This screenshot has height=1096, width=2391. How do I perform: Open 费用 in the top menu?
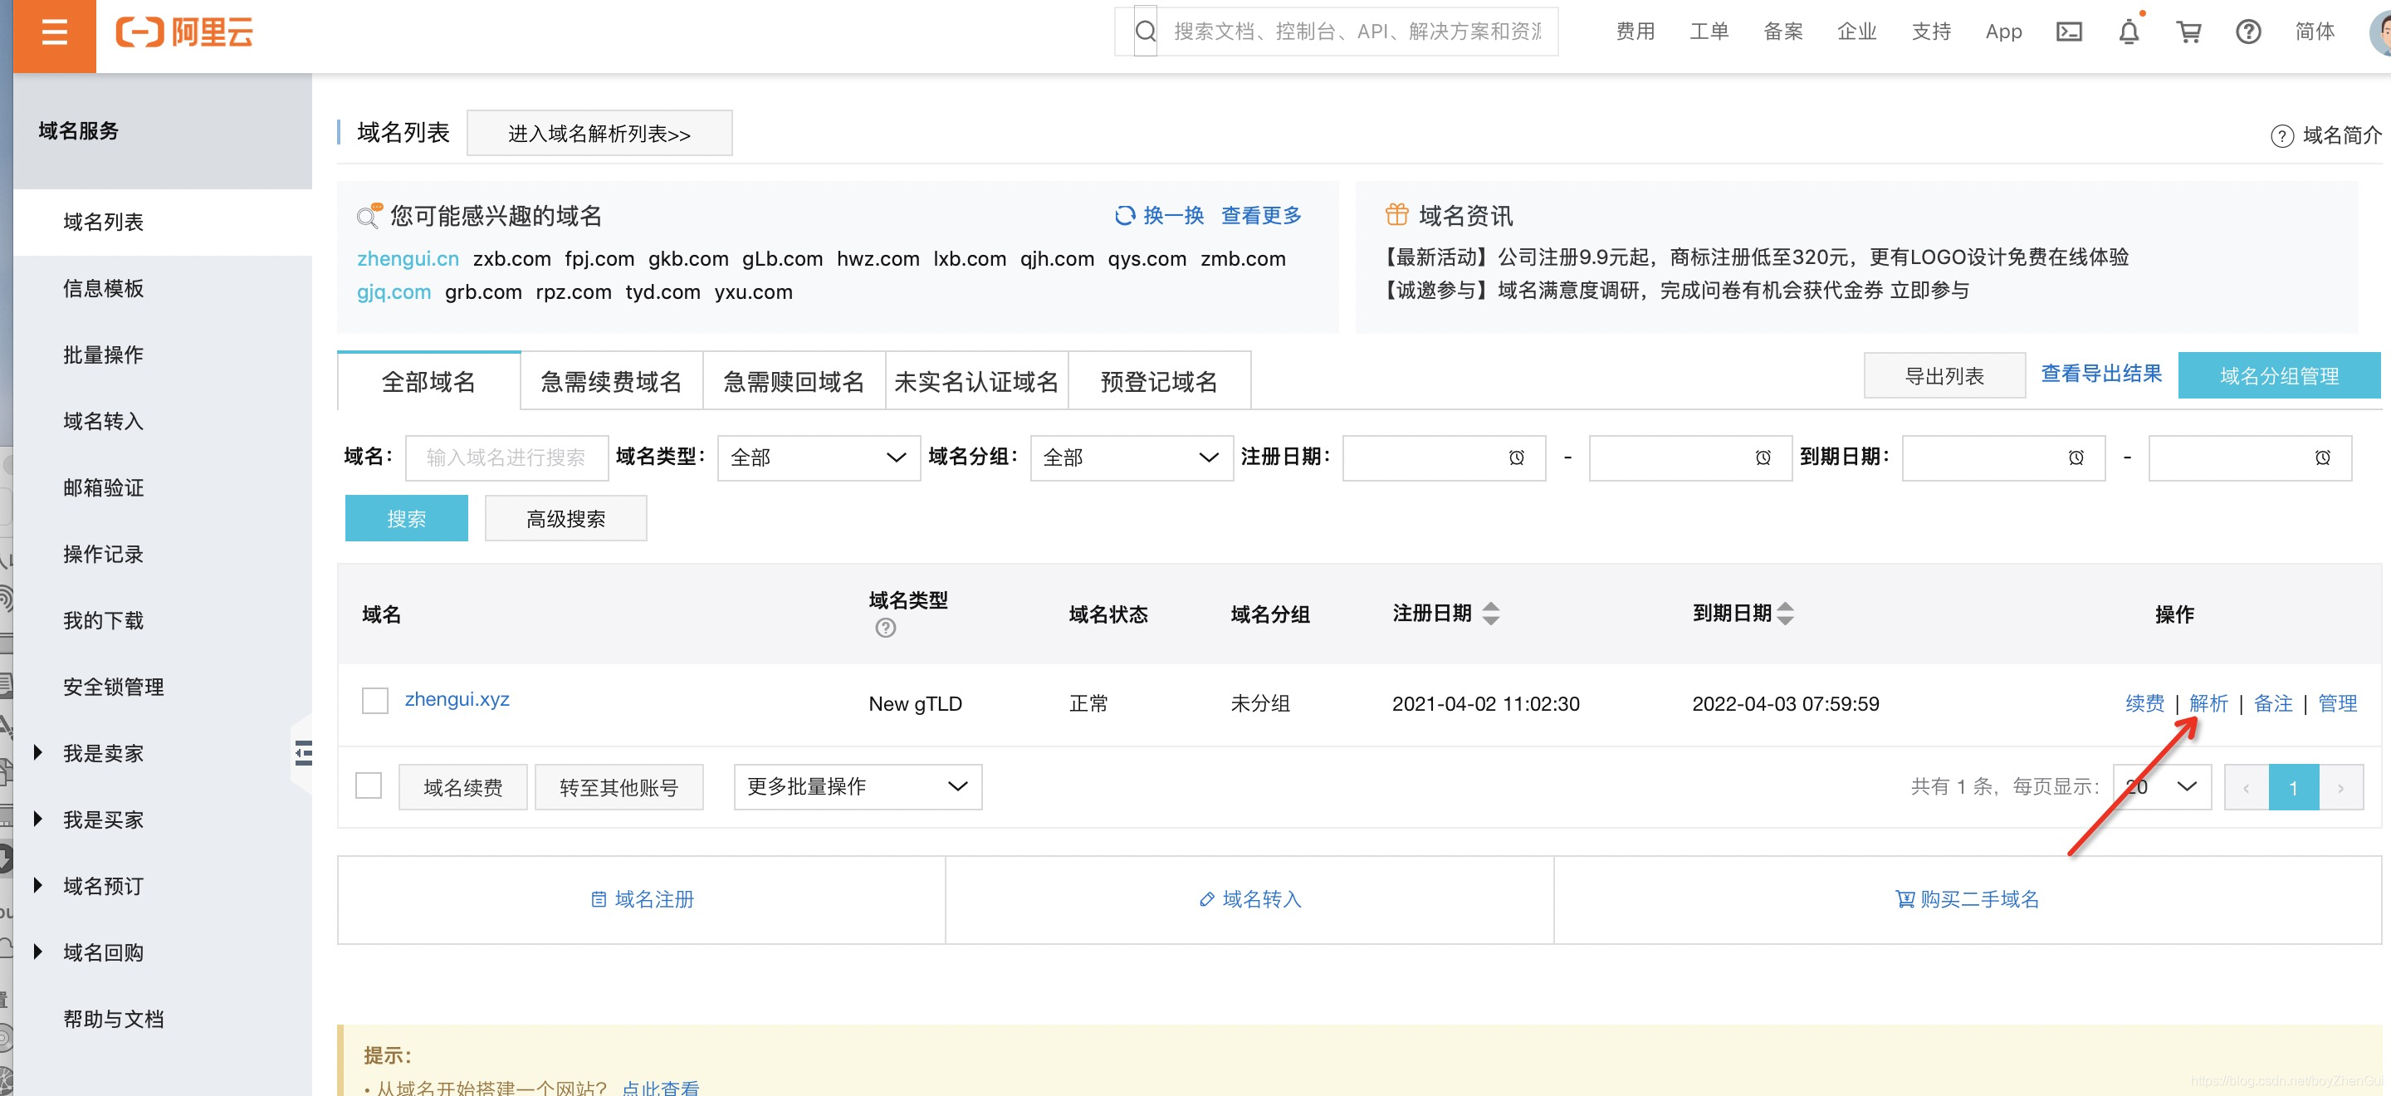(1635, 32)
